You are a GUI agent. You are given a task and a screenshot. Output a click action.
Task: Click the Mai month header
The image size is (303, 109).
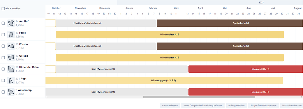pos(225,8)
